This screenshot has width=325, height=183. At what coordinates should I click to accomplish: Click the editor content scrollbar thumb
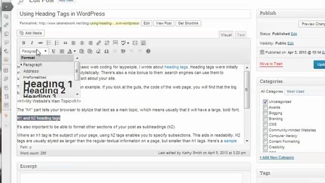247,89
